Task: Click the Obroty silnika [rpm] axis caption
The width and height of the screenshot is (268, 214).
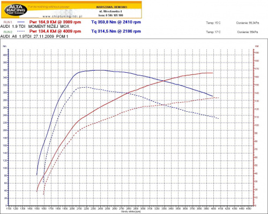Action: pos(131,212)
